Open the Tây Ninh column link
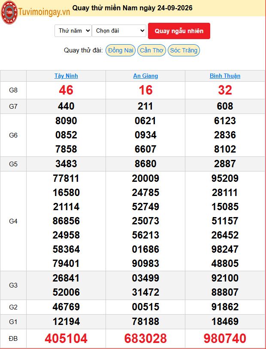266x349 pixels. (66, 76)
